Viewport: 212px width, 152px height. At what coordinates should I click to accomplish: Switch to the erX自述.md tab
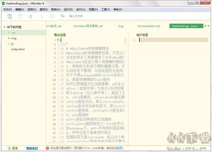coord(54,26)
